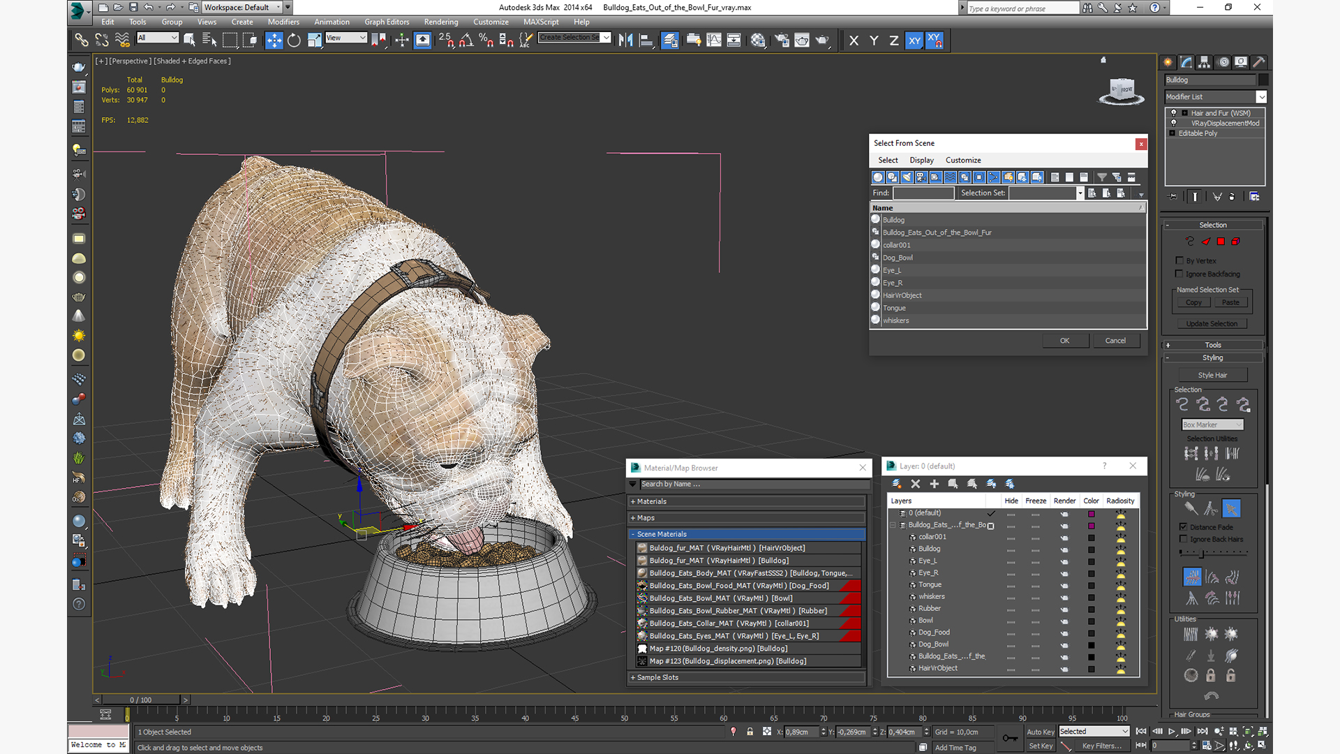
Task: Open the Animation menu
Action: pos(332,22)
